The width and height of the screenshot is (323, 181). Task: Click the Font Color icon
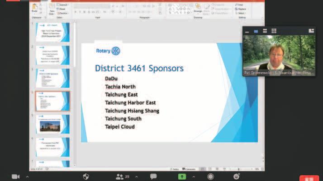(x=120, y=12)
